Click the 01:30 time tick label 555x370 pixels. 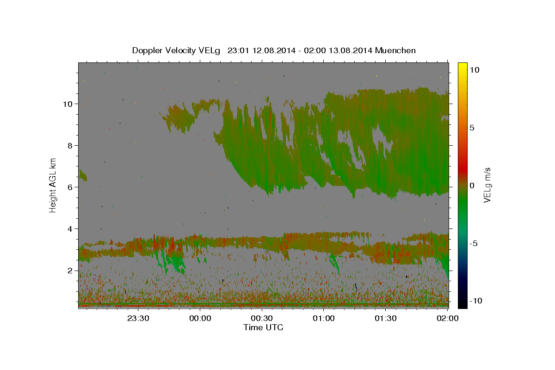[x=385, y=318]
